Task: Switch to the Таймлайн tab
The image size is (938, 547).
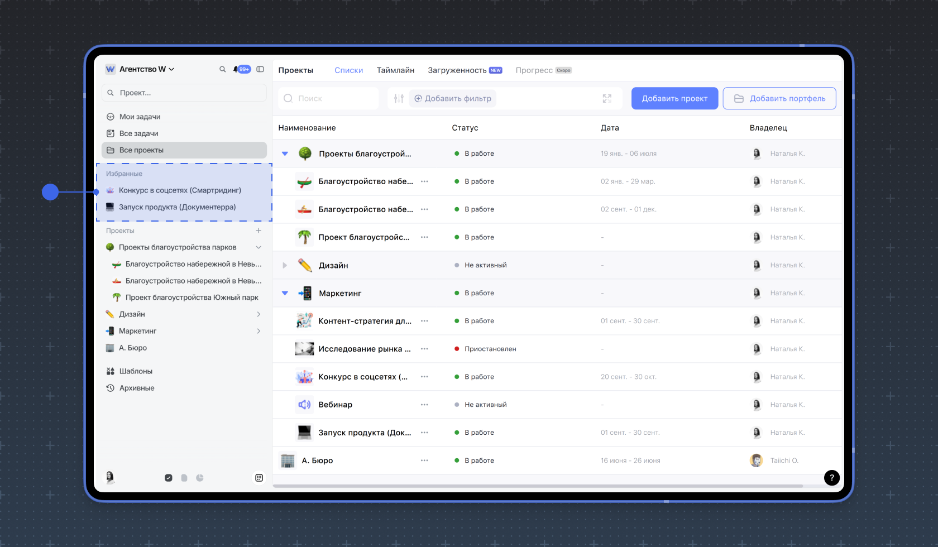Action: (x=395, y=70)
